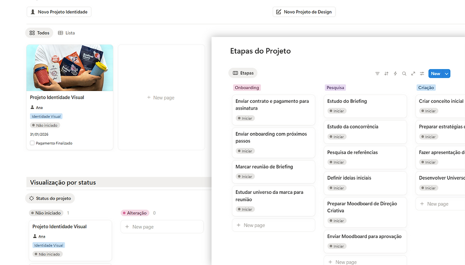The width and height of the screenshot is (465, 265).
Task: Select Status do projeto view tab
Action: pyautogui.click(x=50, y=198)
